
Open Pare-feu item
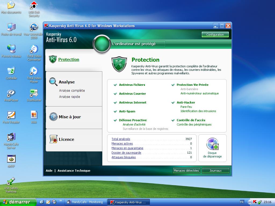coord(186,107)
